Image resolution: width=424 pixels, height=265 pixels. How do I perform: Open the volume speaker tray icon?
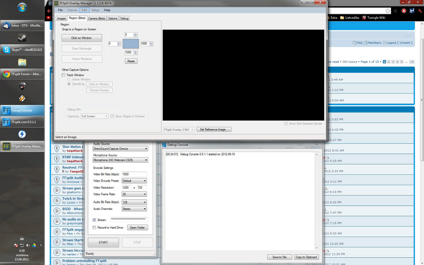pyautogui.click(x=28, y=245)
